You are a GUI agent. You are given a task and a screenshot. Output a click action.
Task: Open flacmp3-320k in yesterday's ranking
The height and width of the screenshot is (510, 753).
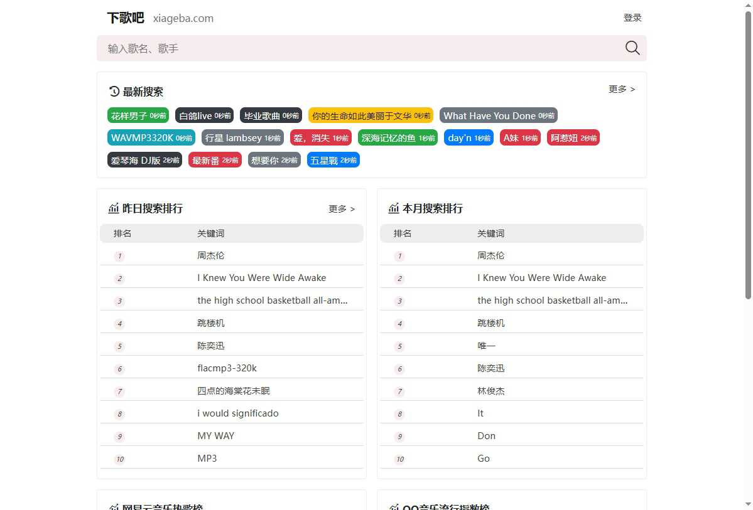point(227,368)
